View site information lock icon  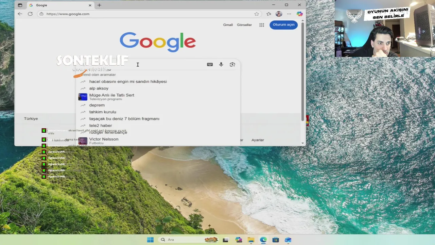coord(41,14)
